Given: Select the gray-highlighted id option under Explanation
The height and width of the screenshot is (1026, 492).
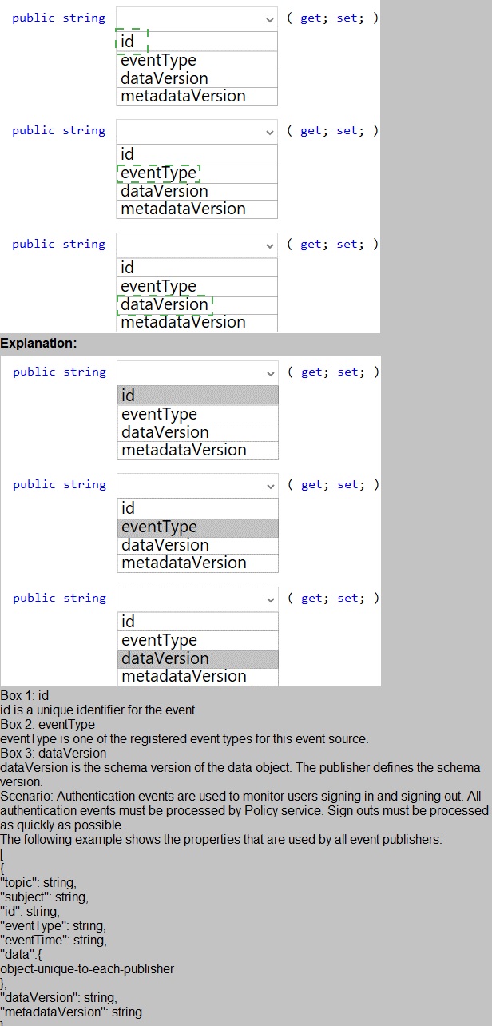Looking at the screenshot, I should tap(197, 396).
